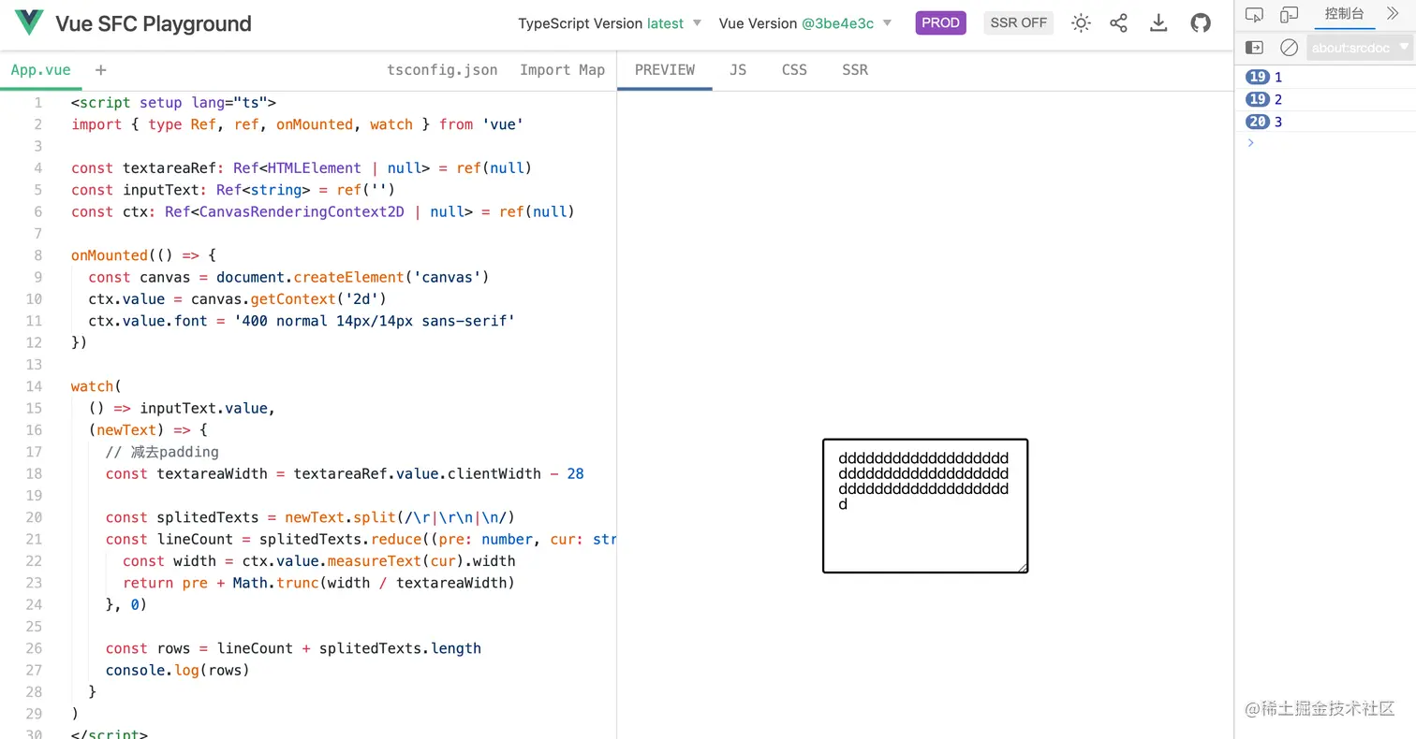
Task: Toggle the device toolbar icon
Action: coord(1290,14)
